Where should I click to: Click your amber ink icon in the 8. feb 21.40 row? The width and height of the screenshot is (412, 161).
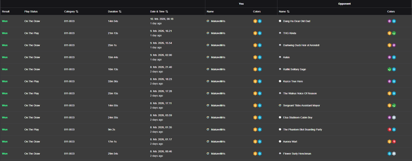(x=255, y=69)
